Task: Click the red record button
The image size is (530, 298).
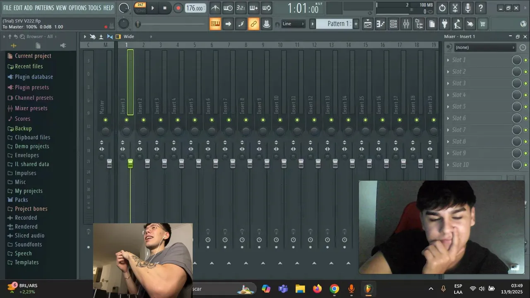Action: pyautogui.click(x=178, y=8)
